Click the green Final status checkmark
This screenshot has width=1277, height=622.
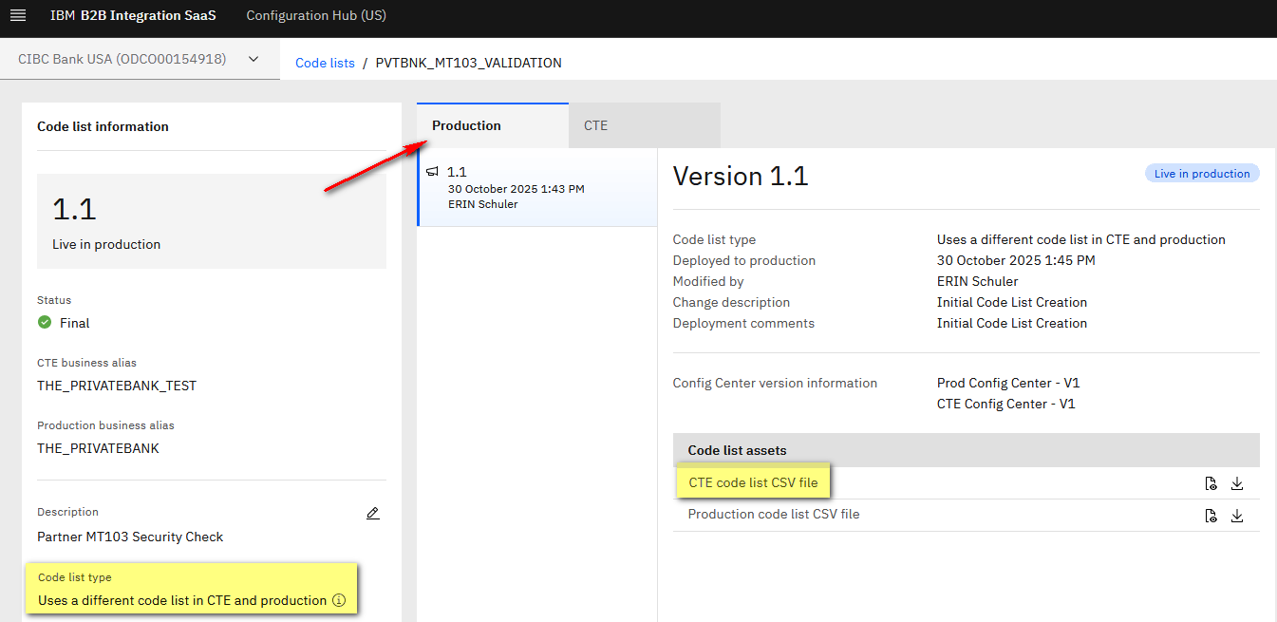click(x=45, y=323)
